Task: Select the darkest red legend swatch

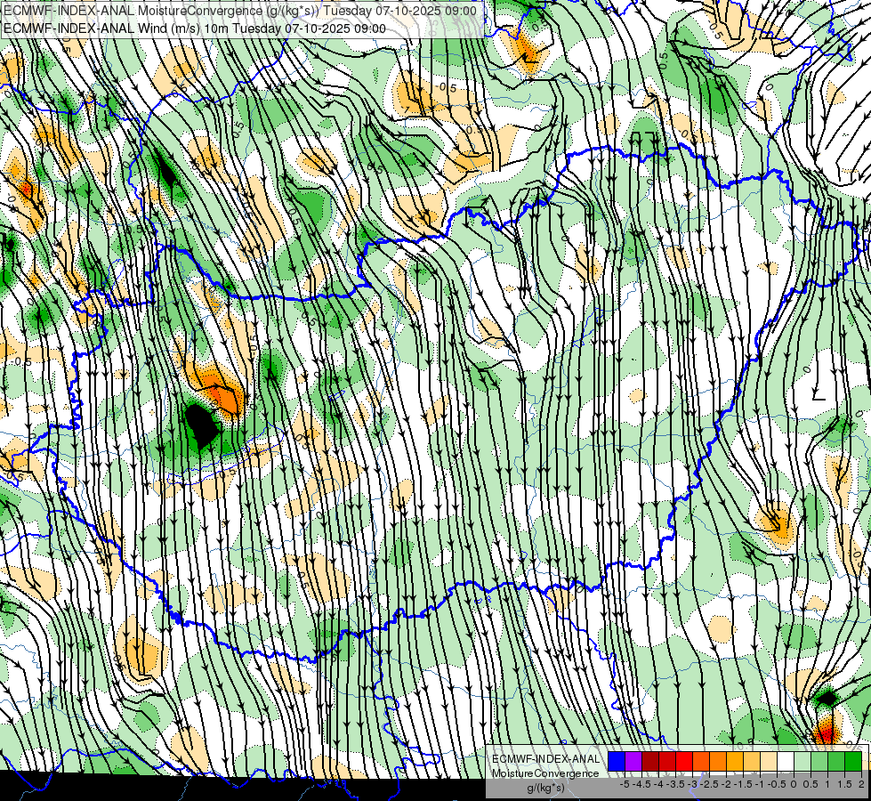Action: [650, 762]
